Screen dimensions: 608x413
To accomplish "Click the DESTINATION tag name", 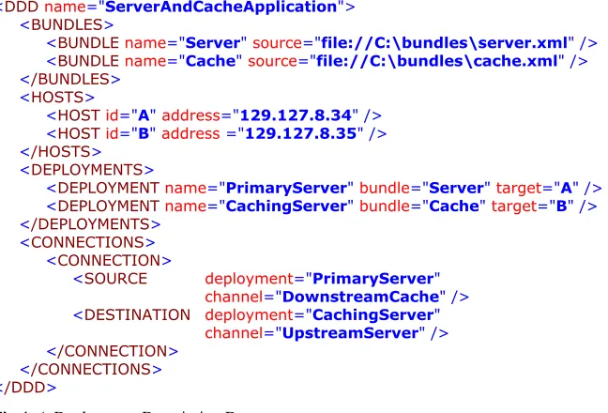I will [x=137, y=314].
